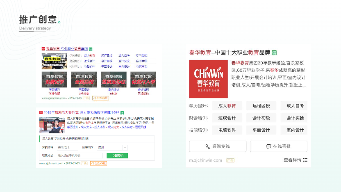Open the red CHinWin 春华教育 logo image

click(208, 79)
